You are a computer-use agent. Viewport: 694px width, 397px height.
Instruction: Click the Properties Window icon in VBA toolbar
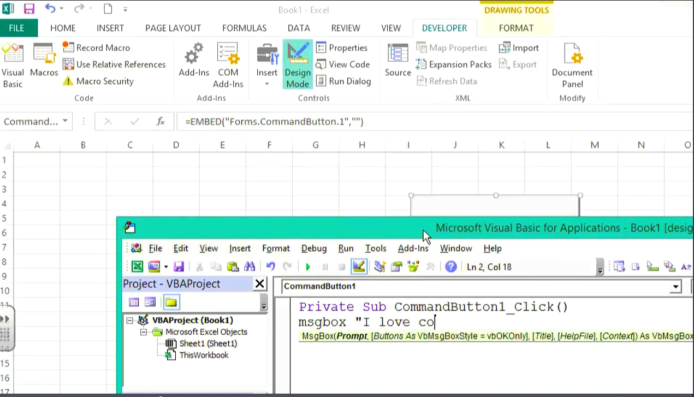coord(396,266)
